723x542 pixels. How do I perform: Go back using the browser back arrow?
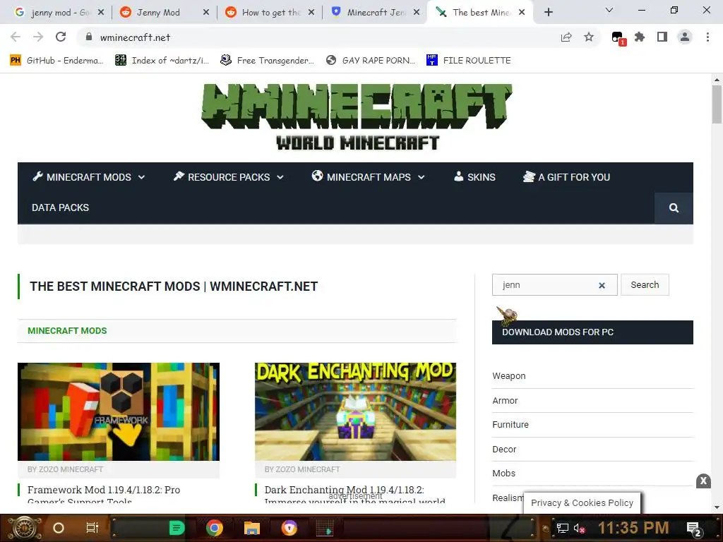(16, 37)
